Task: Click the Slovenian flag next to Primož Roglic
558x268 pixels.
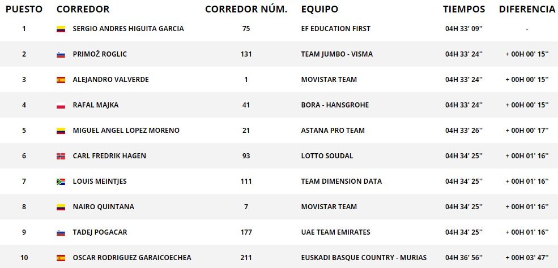Action: click(x=61, y=54)
